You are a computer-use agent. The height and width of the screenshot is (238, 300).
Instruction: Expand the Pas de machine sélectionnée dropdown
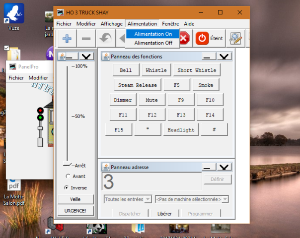(192, 199)
